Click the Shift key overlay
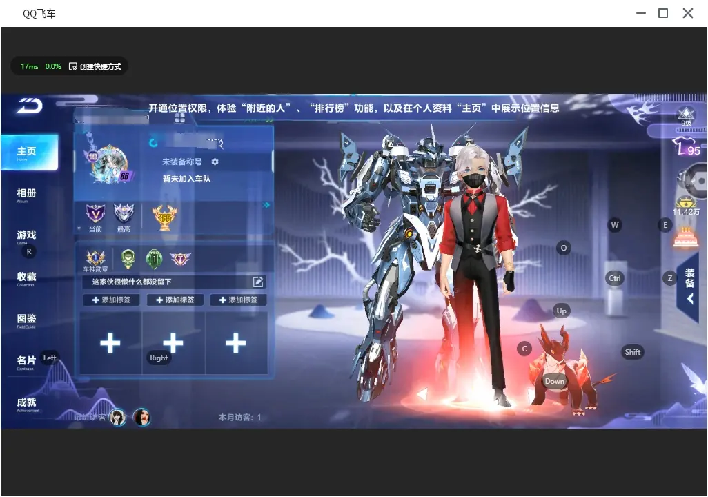708x497 pixels. coord(632,352)
